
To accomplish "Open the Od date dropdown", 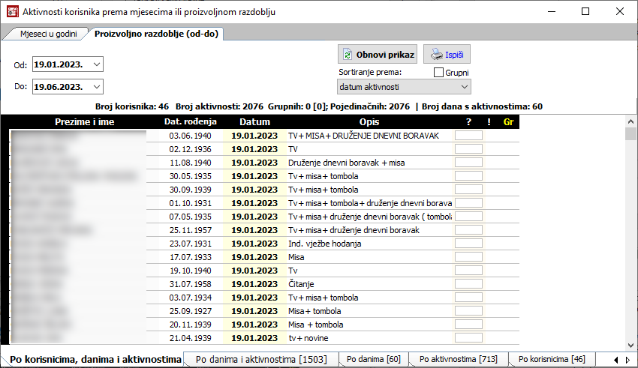I will (96, 64).
